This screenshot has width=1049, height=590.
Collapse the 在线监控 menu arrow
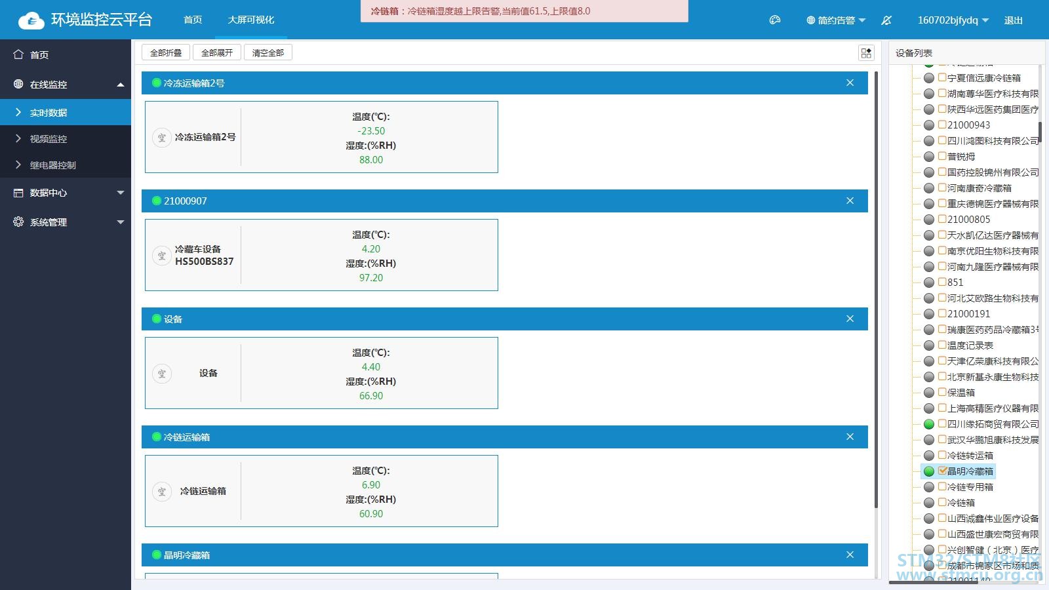click(x=121, y=85)
